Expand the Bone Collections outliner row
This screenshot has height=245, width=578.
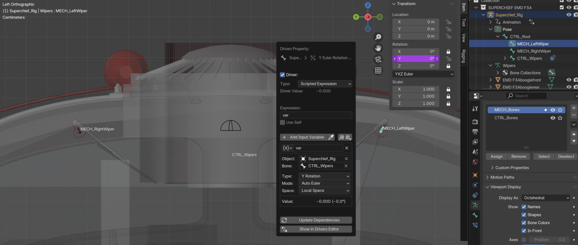[498, 73]
